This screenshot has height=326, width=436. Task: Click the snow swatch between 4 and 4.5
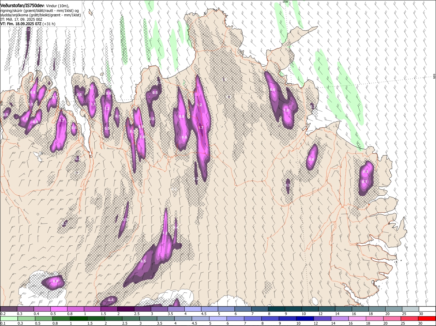pyautogui.click(x=193, y=309)
